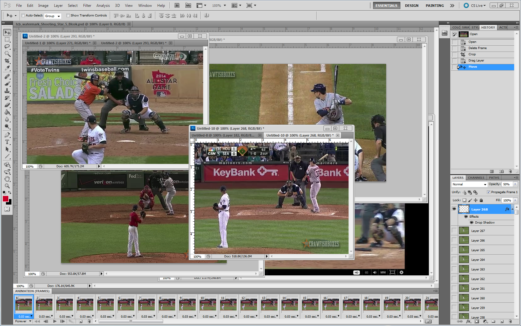521x326 pixels.
Task: Select animation frame 5 thumbnail
Action: click(105, 304)
